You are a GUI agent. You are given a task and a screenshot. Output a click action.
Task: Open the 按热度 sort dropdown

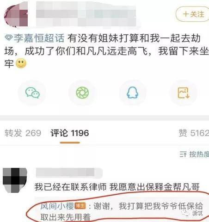click(199, 154)
